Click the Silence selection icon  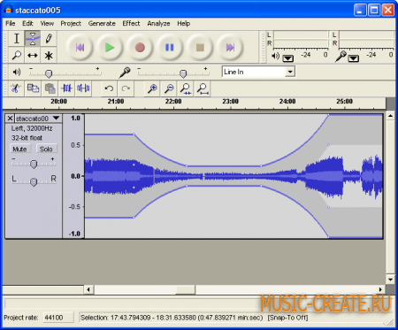pyautogui.click(x=83, y=88)
